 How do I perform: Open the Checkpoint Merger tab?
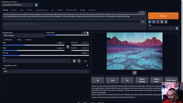pos(42,10)
